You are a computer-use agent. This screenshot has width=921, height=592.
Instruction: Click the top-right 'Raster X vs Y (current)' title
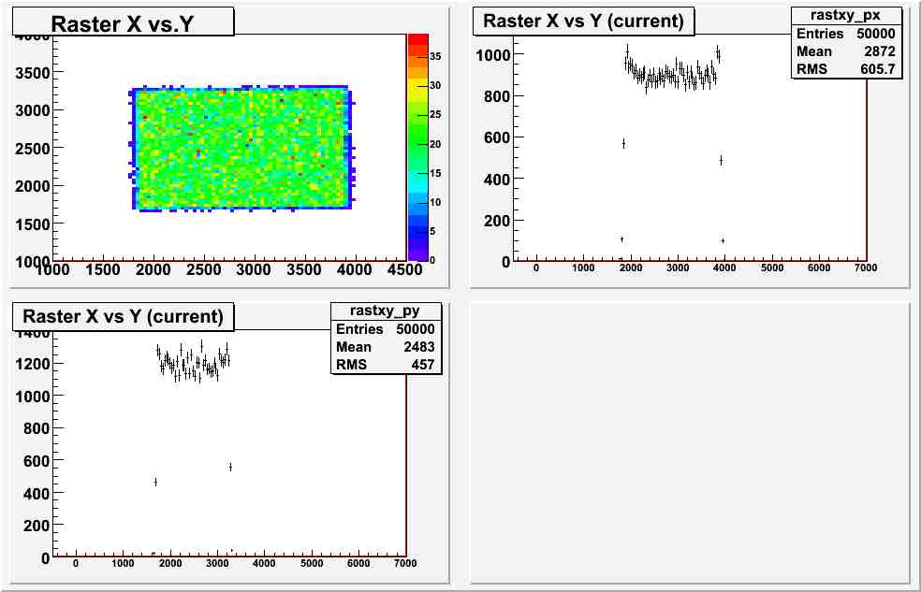coord(583,22)
